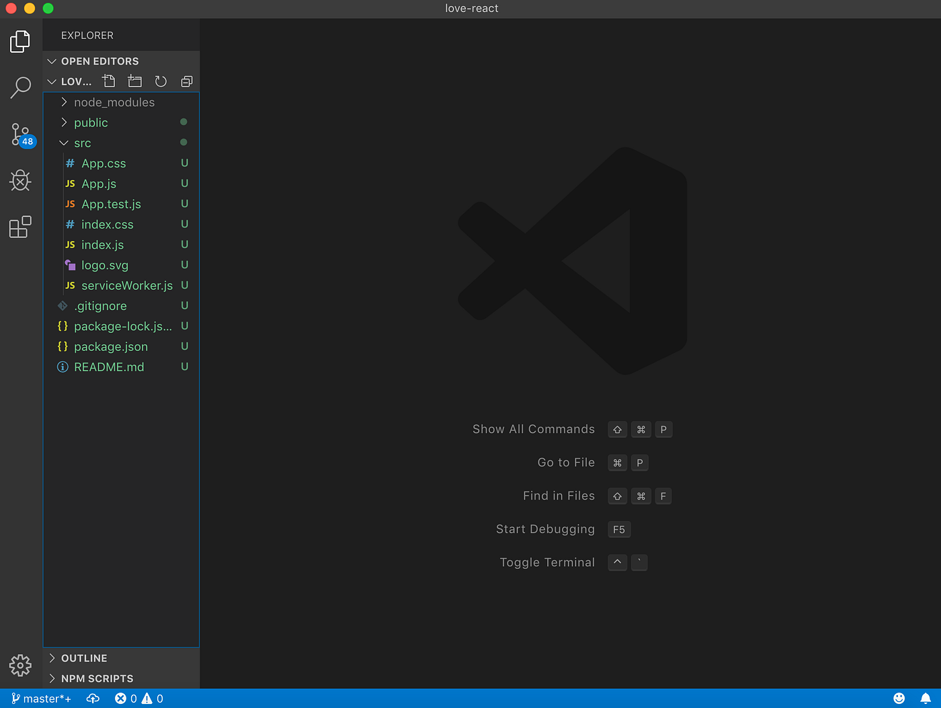Click the publish changes cloud icon
Viewport: 941px width, 708px height.
(93, 699)
